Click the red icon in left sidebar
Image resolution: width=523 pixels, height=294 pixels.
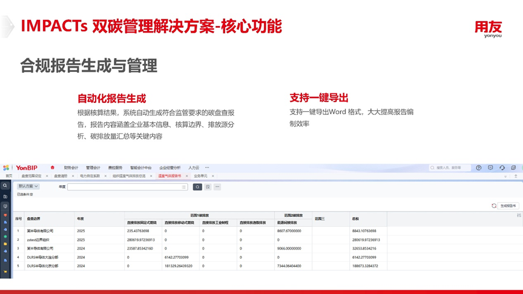[5, 215]
